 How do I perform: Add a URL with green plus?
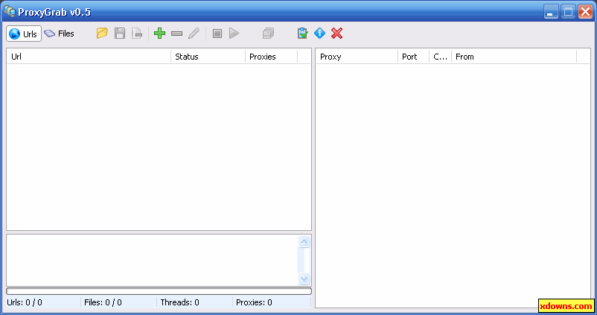click(159, 33)
